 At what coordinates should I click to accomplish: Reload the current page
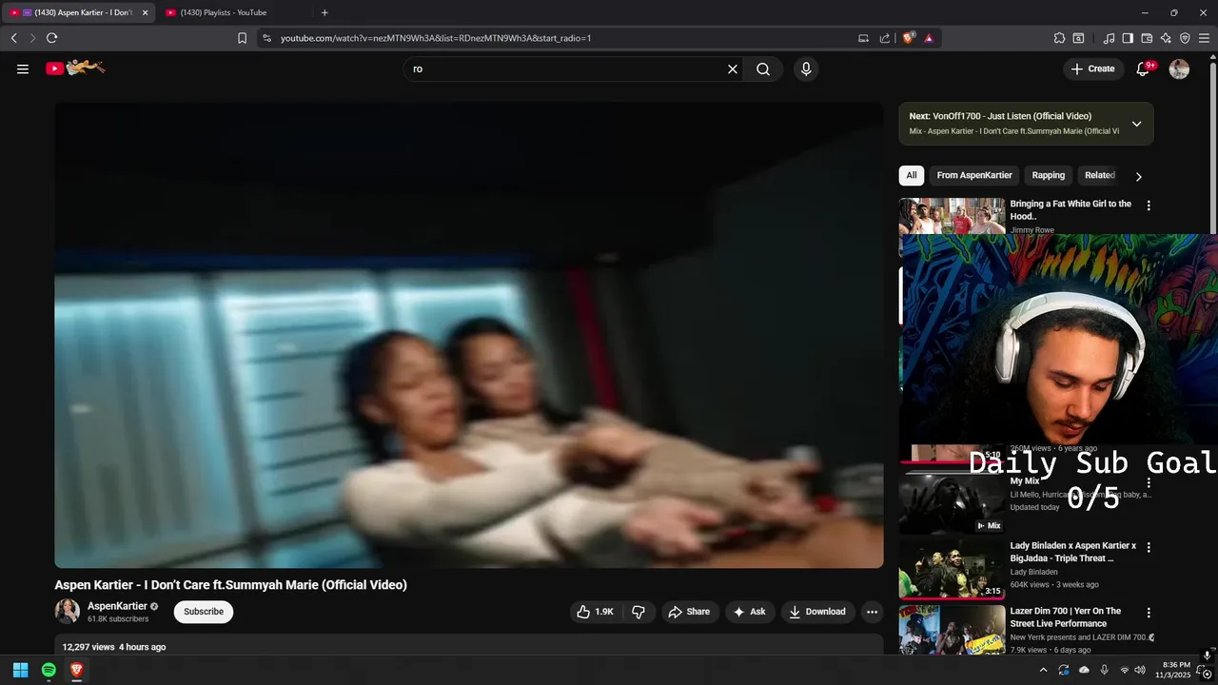point(51,38)
